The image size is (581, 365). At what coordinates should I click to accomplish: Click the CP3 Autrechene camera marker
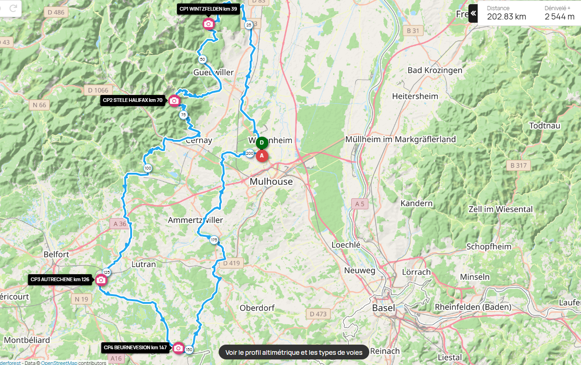(101, 280)
